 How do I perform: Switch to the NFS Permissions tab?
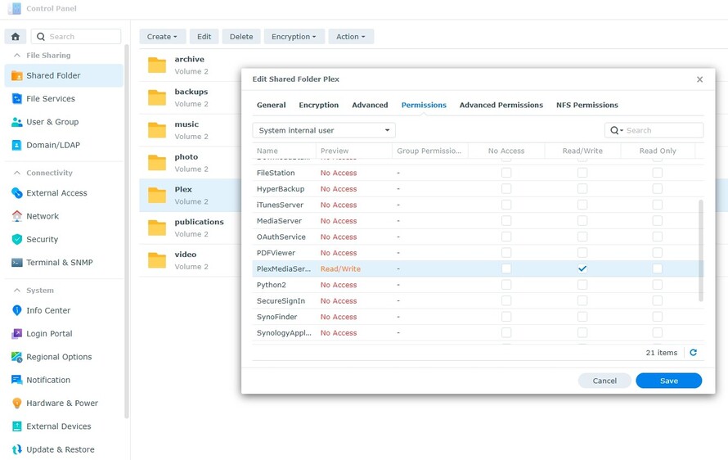[586, 105]
